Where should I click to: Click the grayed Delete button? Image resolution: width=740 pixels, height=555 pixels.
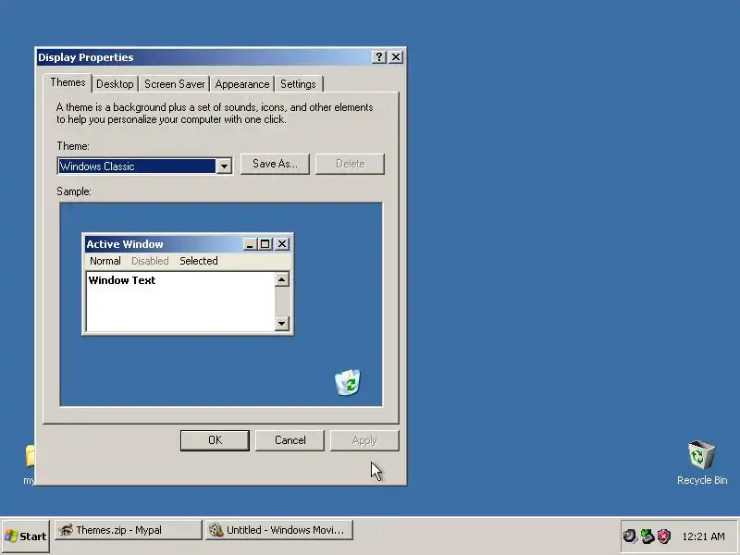pyautogui.click(x=351, y=164)
